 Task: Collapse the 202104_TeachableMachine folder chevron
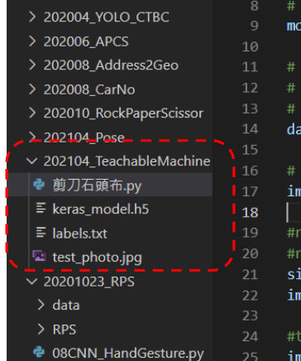click(x=32, y=161)
